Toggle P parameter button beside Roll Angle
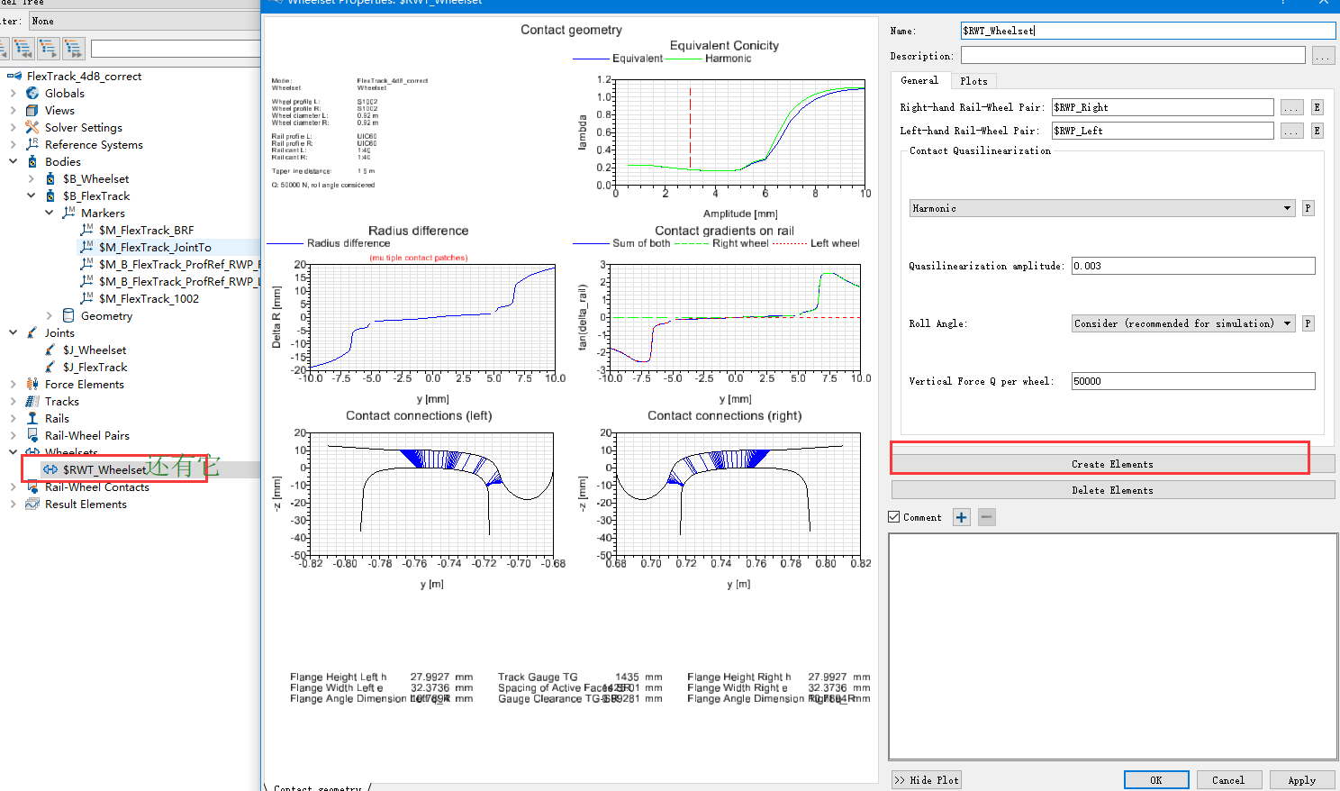 (x=1308, y=323)
